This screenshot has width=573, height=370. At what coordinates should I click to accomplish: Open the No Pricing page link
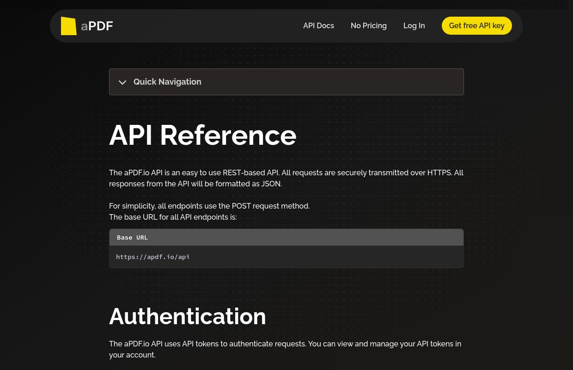click(x=369, y=26)
